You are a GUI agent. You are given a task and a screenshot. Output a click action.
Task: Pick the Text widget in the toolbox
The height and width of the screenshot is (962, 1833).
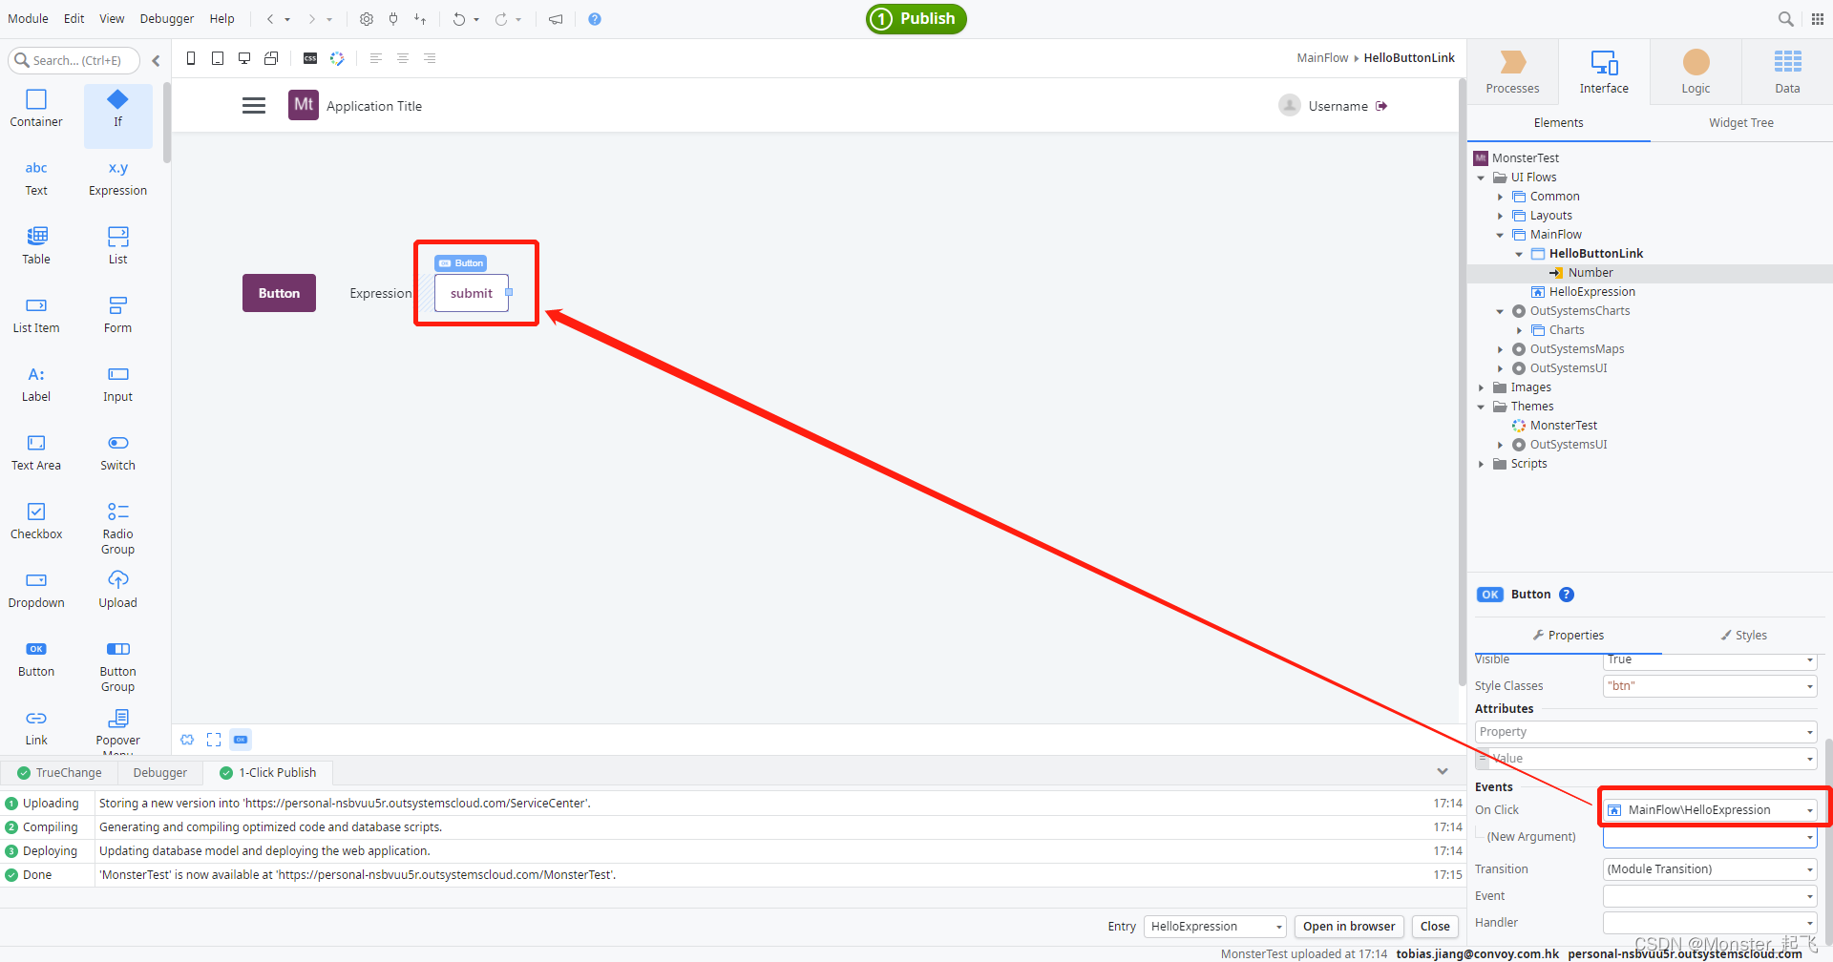point(36,178)
